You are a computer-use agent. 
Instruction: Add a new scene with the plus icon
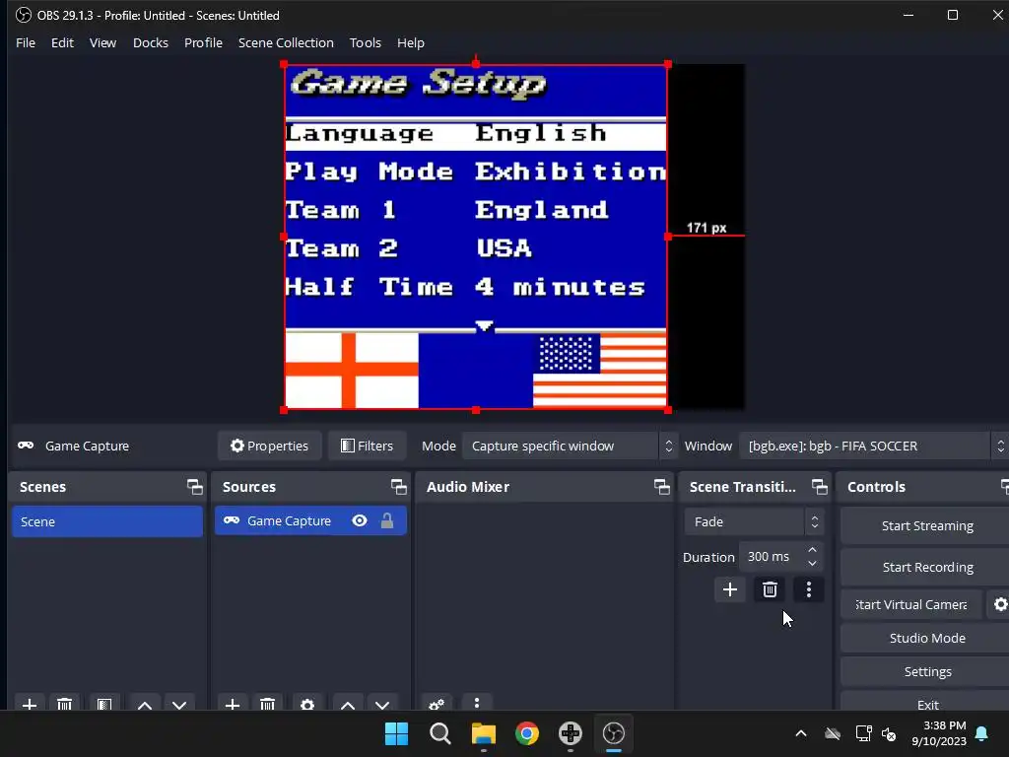pos(29,704)
